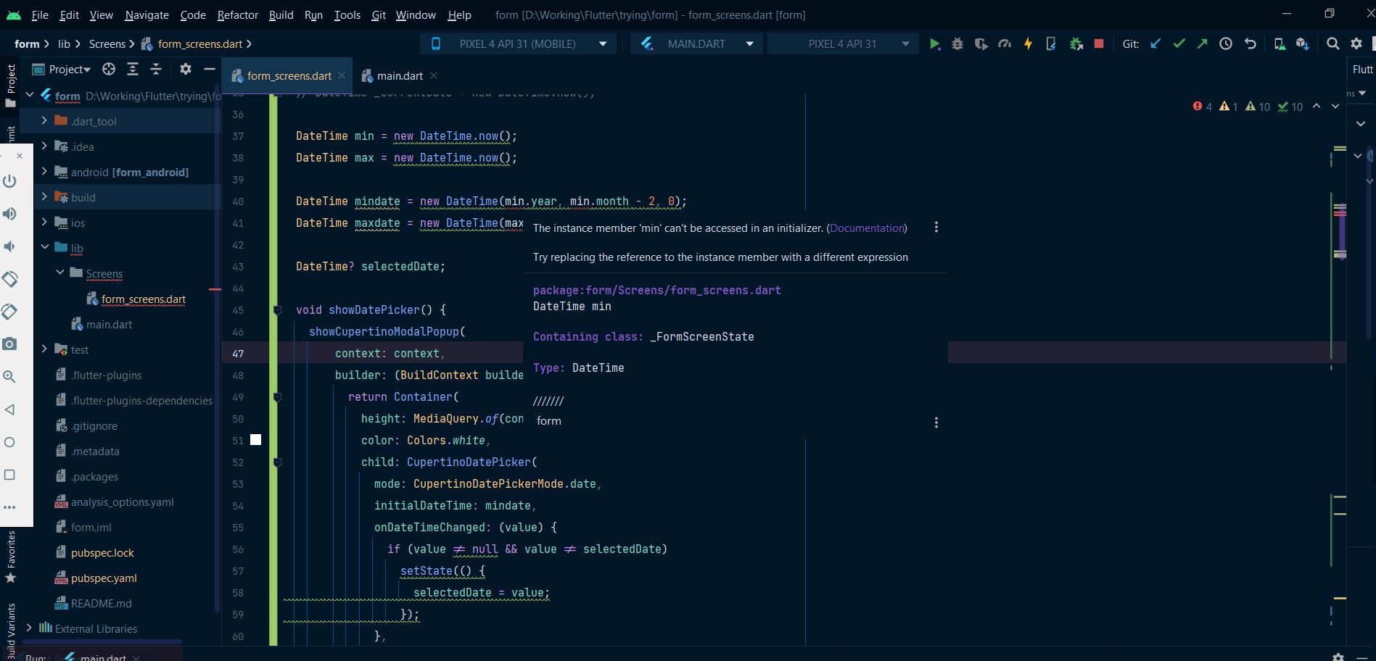Image resolution: width=1376 pixels, height=661 pixels.
Task: Open device selector PIXEL 4 API 31 (MOBILE)
Action: pyautogui.click(x=518, y=44)
